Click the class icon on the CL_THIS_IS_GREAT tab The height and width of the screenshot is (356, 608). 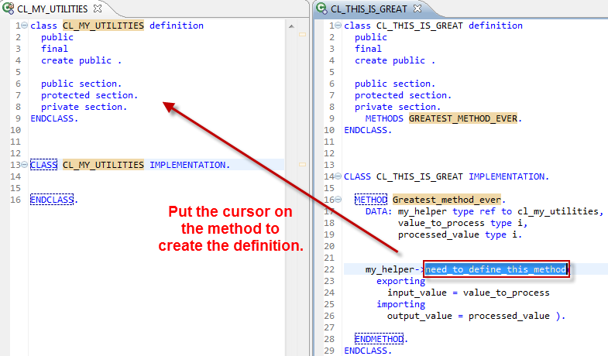coord(321,9)
